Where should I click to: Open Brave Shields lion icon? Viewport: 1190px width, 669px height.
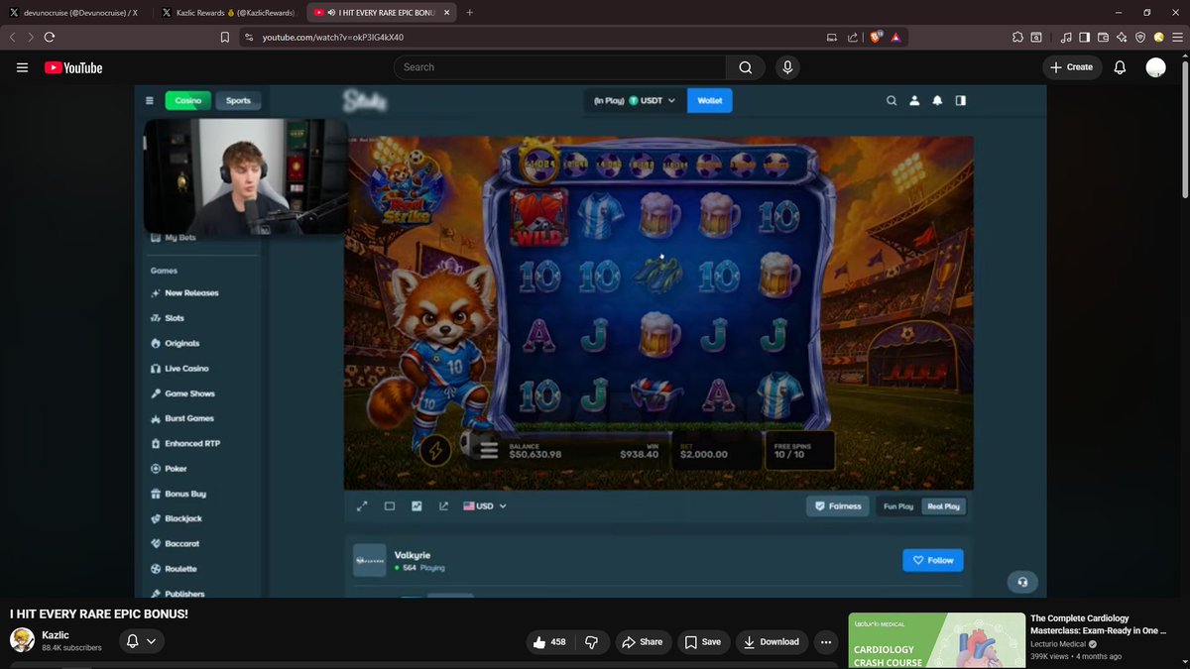pyautogui.click(x=876, y=37)
